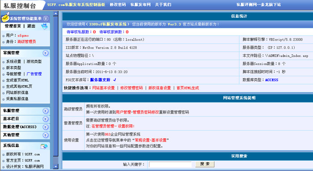Click the sidebar scrollbar up arrow

coord(56,13)
